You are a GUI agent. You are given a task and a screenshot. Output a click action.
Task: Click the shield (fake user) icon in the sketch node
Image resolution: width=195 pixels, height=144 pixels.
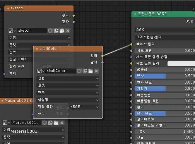pos(50,31)
